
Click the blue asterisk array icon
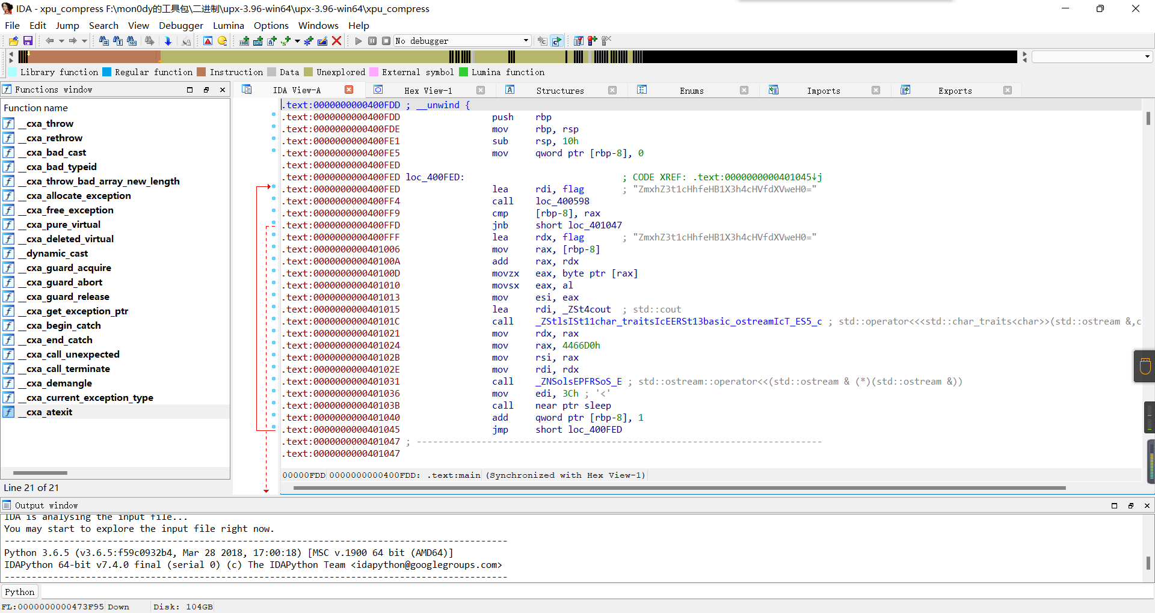(309, 41)
